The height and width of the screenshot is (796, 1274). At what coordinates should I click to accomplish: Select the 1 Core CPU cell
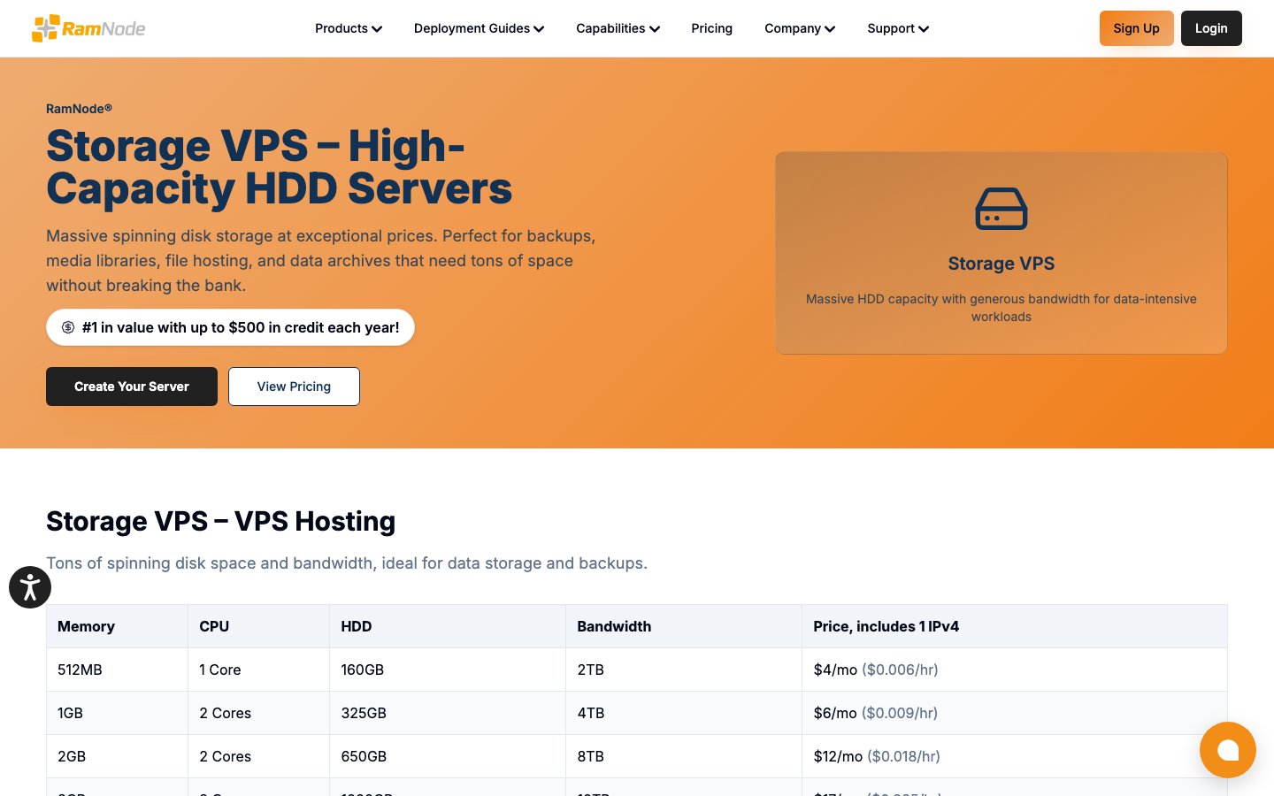pyautogui.click(x=258, y=670)
